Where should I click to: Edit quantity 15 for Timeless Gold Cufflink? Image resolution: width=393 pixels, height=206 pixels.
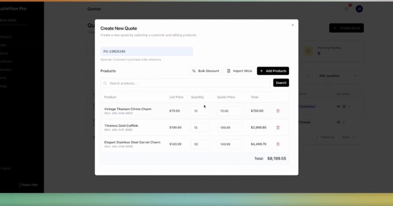200,127
